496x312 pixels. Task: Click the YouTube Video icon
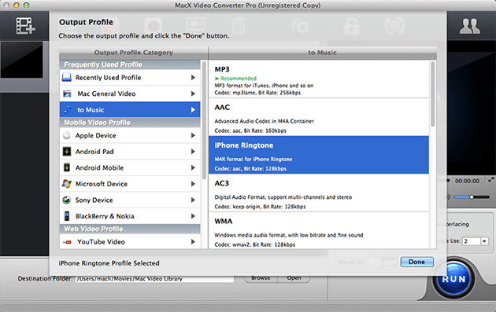pos(67,242)
